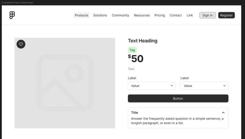Open the Solutions nav item

[100, 15]
